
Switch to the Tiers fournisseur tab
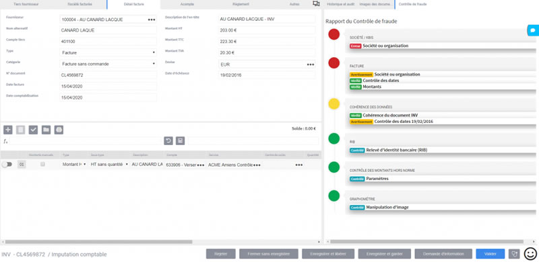point(26,4)
